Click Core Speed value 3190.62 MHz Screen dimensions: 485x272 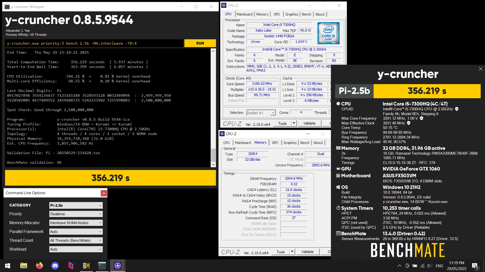(262, 84)
